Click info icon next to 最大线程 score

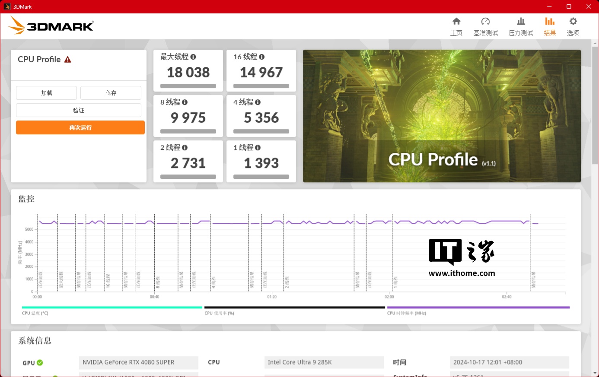tap(193, 57)
